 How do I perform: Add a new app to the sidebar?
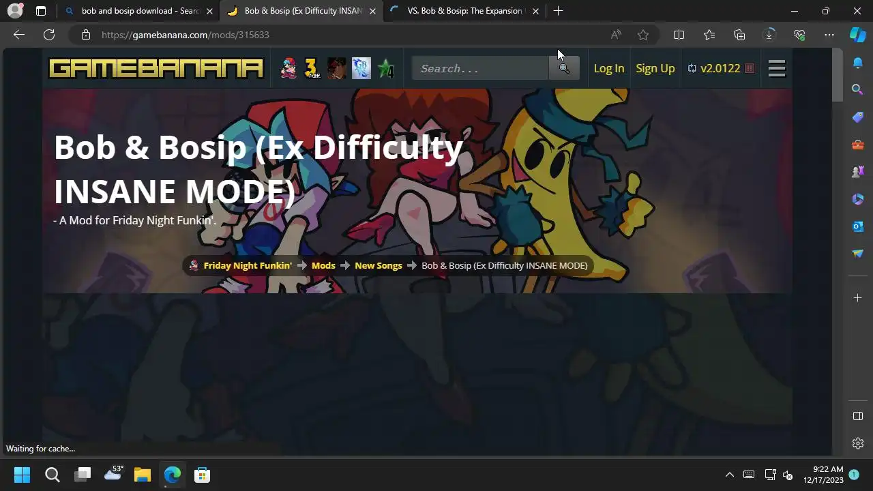pos(858,297)
